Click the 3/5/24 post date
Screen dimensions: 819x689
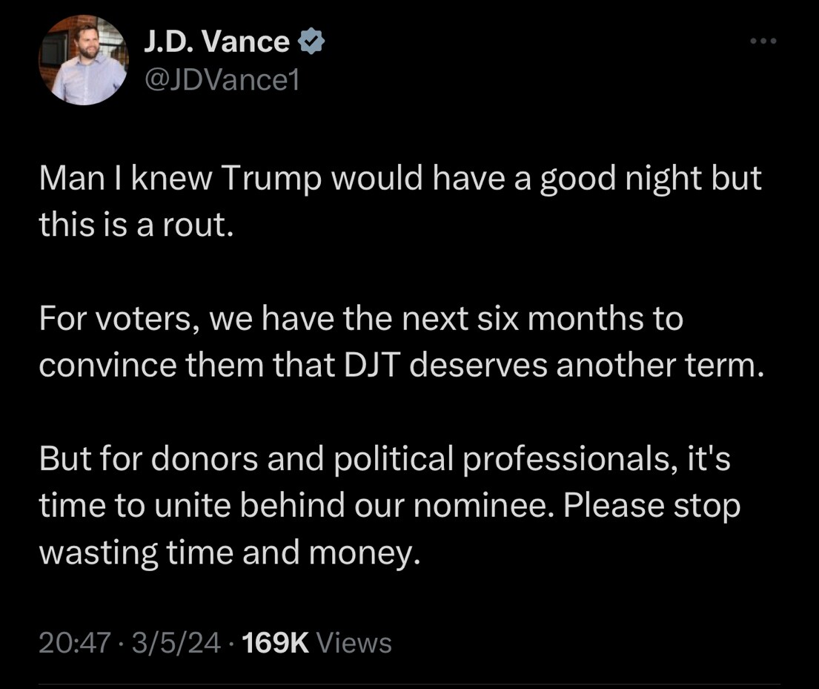(176, 642)
